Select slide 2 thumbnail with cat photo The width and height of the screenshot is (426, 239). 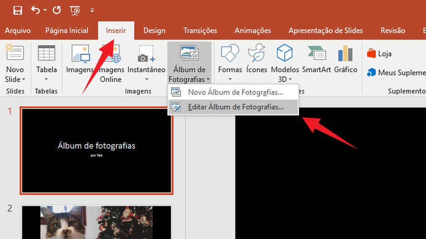click(97, 222)
